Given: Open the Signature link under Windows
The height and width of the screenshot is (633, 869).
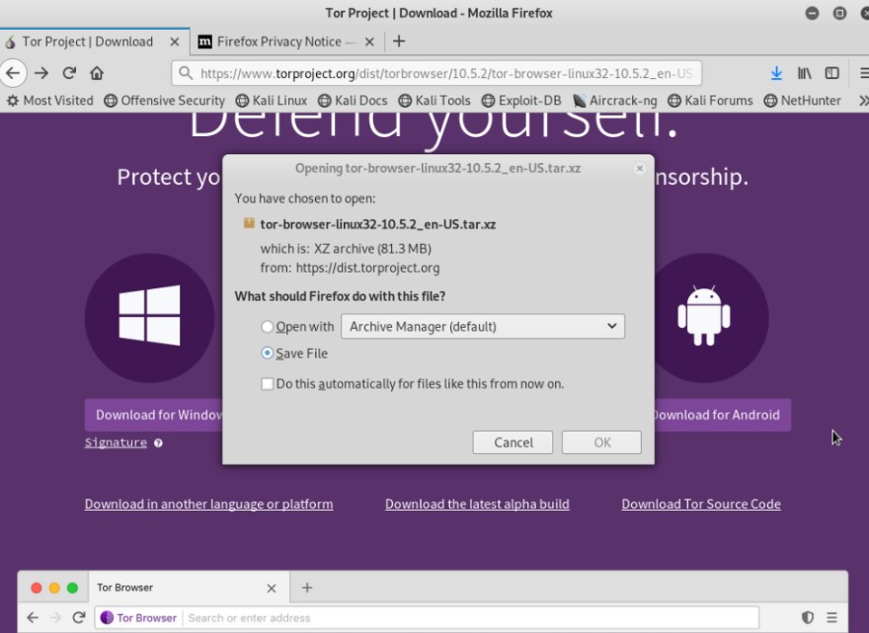Looking at the screenshot, I should click(116, 442).
